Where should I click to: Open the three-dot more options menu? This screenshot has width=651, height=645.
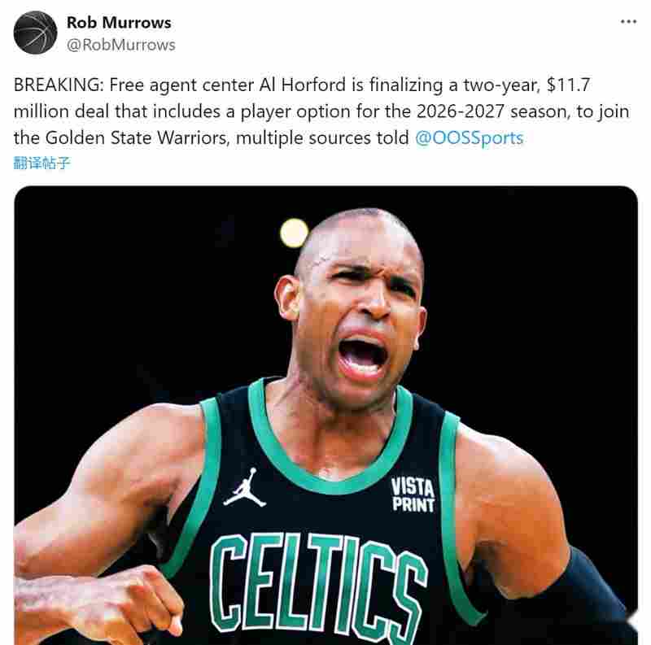(x=628, y=22)
